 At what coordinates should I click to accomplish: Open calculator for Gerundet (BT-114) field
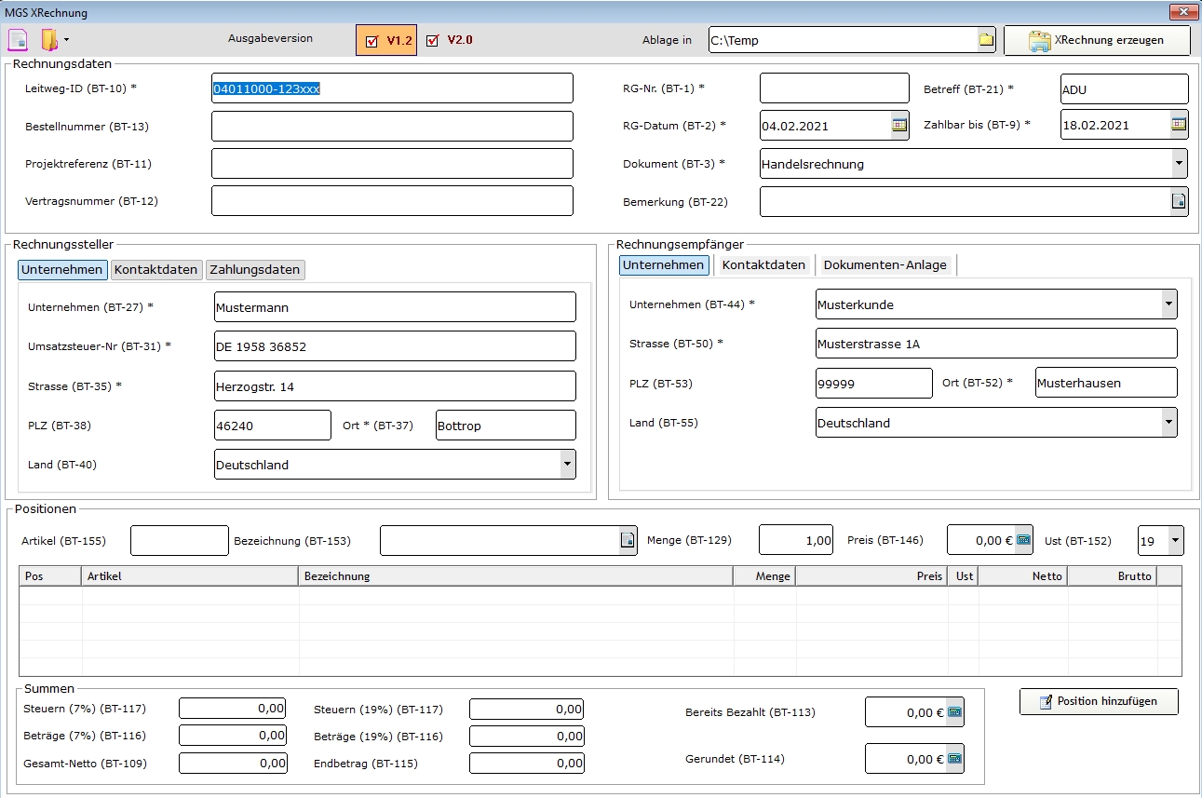click(954, 759)
